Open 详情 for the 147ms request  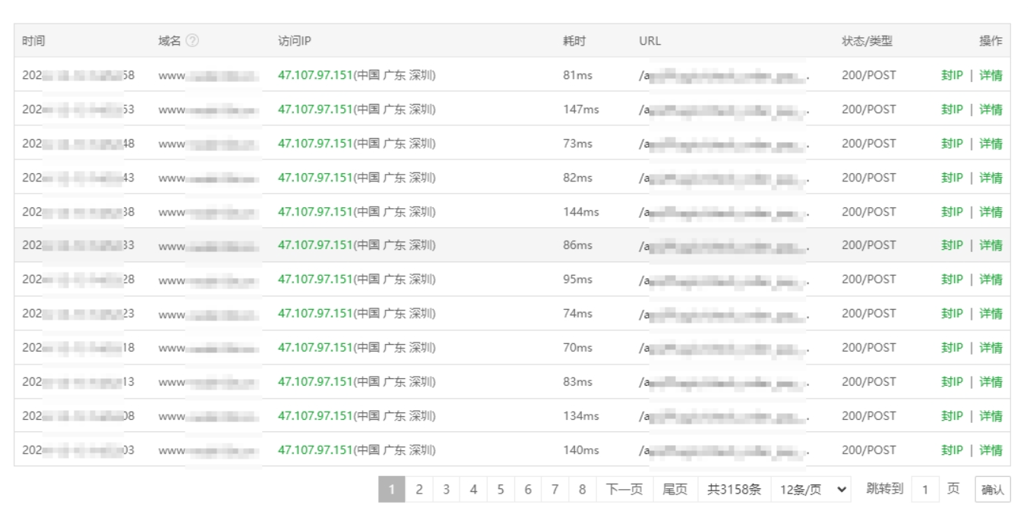coord(991,109)
